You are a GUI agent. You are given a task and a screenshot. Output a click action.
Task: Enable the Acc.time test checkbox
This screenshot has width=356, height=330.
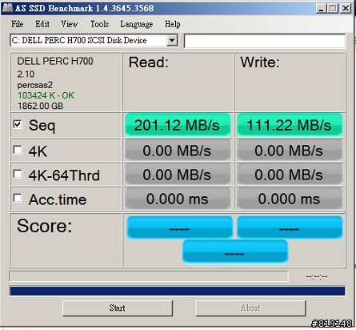pyautogui.click(x=18, y=198)
